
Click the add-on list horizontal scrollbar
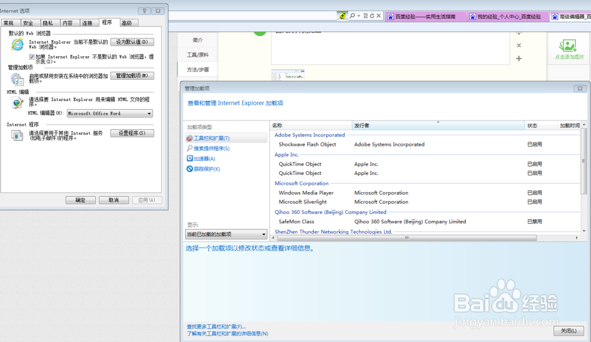tap(407, 237)
